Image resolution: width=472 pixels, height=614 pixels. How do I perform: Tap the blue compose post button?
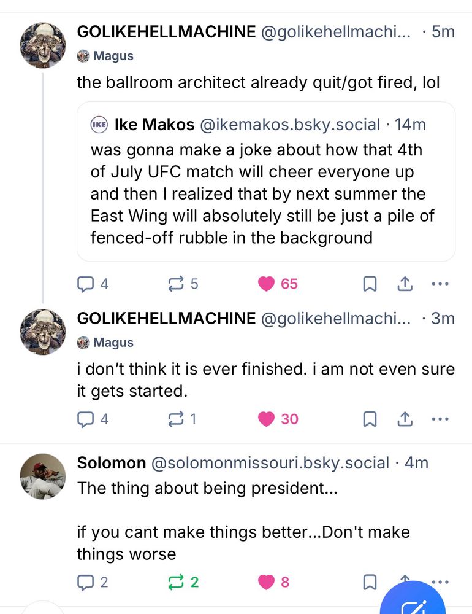(x=413, y=605)
